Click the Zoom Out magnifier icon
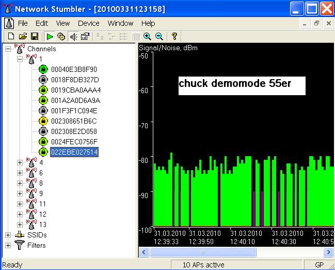 (159, 37)
